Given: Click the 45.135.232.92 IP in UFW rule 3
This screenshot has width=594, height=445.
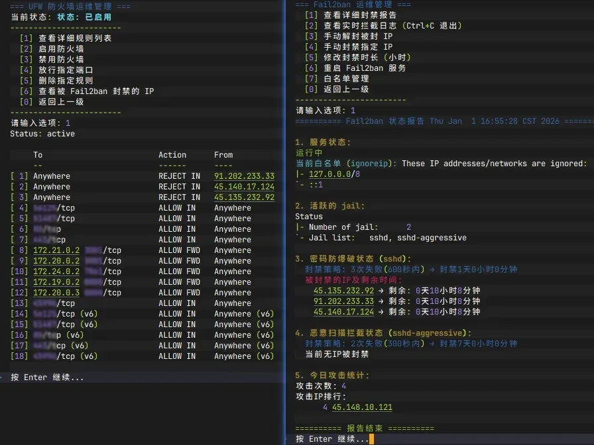Looking at the screenshot, I should click(244, 197).
